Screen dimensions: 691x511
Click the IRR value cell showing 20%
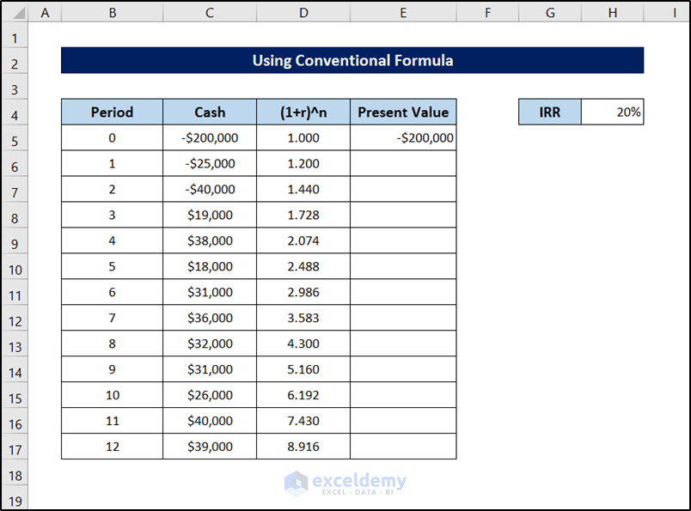[612, 112]
